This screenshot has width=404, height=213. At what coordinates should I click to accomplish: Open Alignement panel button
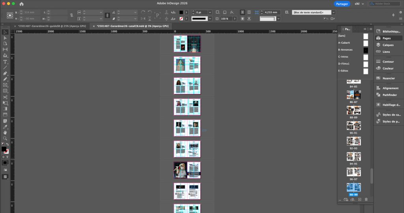[388, 88]
